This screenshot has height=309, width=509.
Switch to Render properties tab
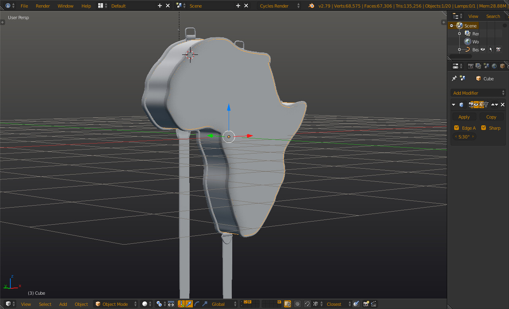tap(470, 66)
